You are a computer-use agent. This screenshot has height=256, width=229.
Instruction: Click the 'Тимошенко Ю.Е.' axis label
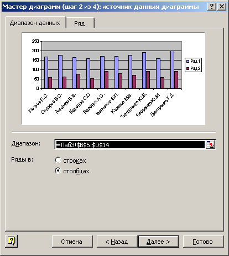tap(133, 106)
